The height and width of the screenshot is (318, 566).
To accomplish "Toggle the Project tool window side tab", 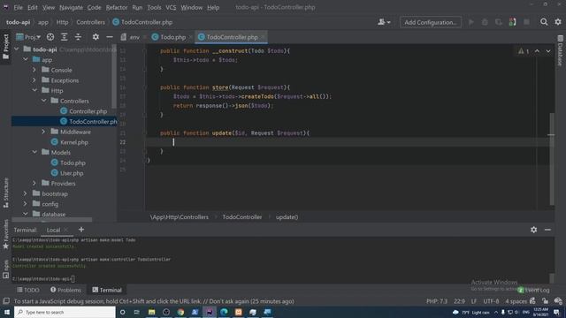I will coord(5,47).
